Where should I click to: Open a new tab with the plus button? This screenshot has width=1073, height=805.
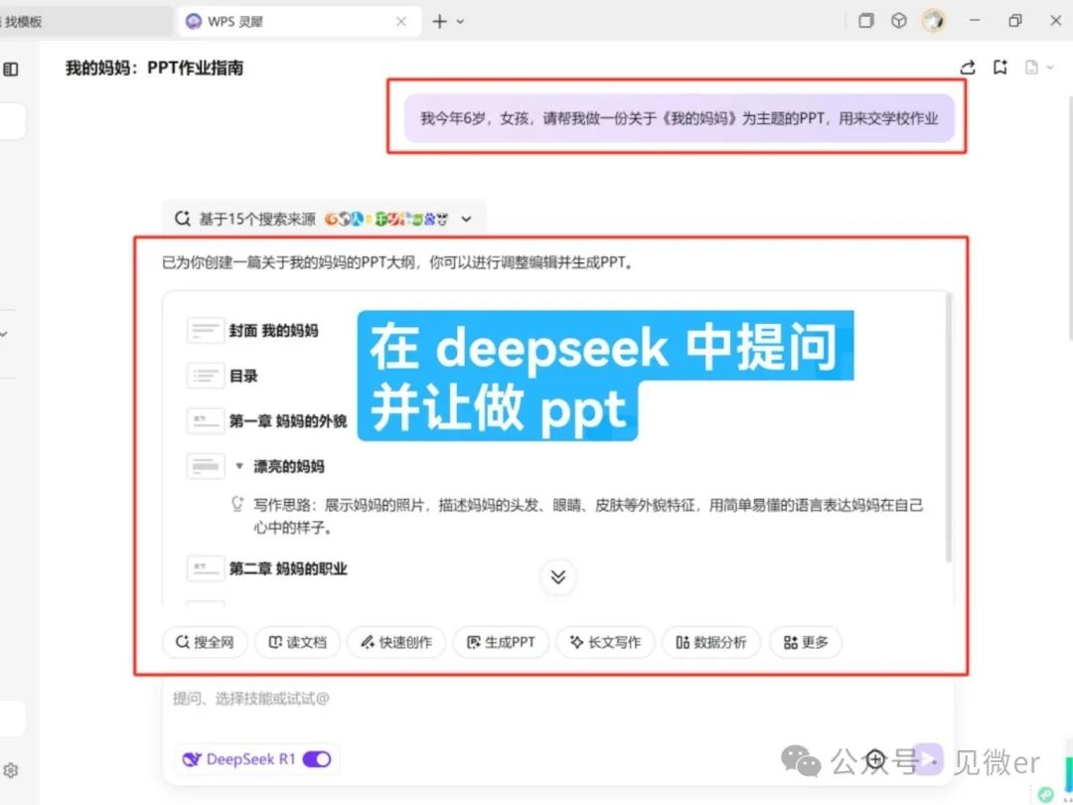[439, 21]
